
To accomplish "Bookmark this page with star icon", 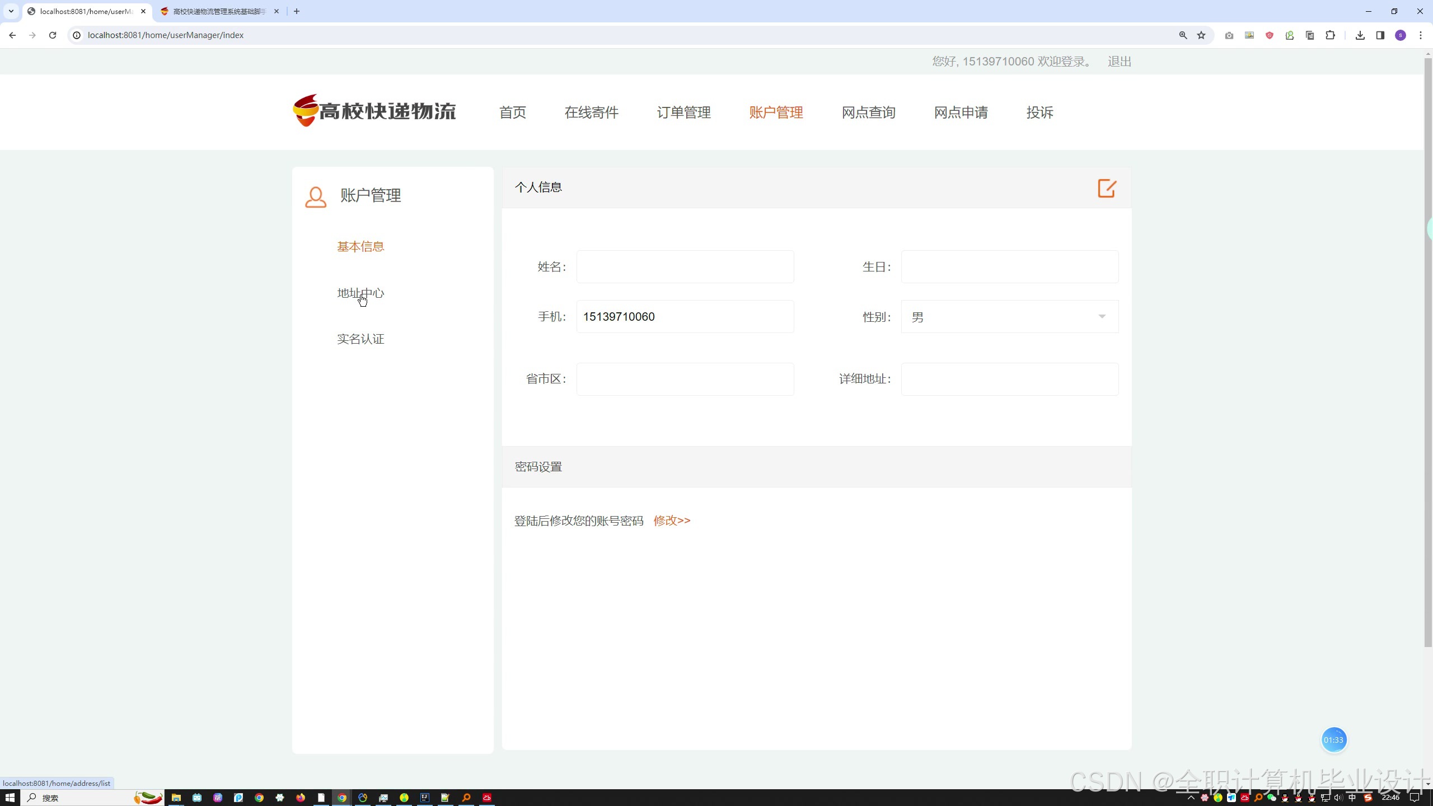I will pyautogui.click(x=1201, y=35).
